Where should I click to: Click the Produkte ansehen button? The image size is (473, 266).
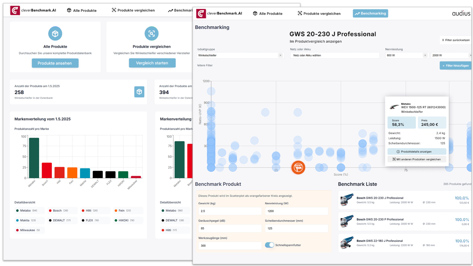[55, 63]
